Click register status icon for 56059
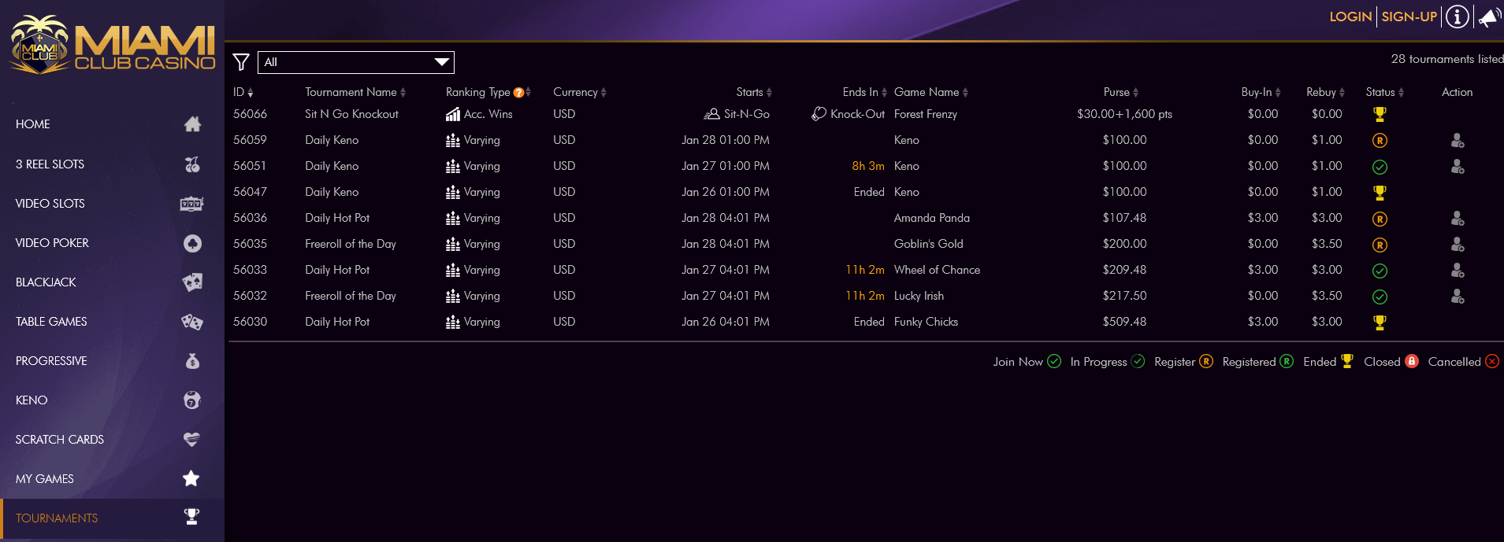The image size is (1504, 542). 1380,141
